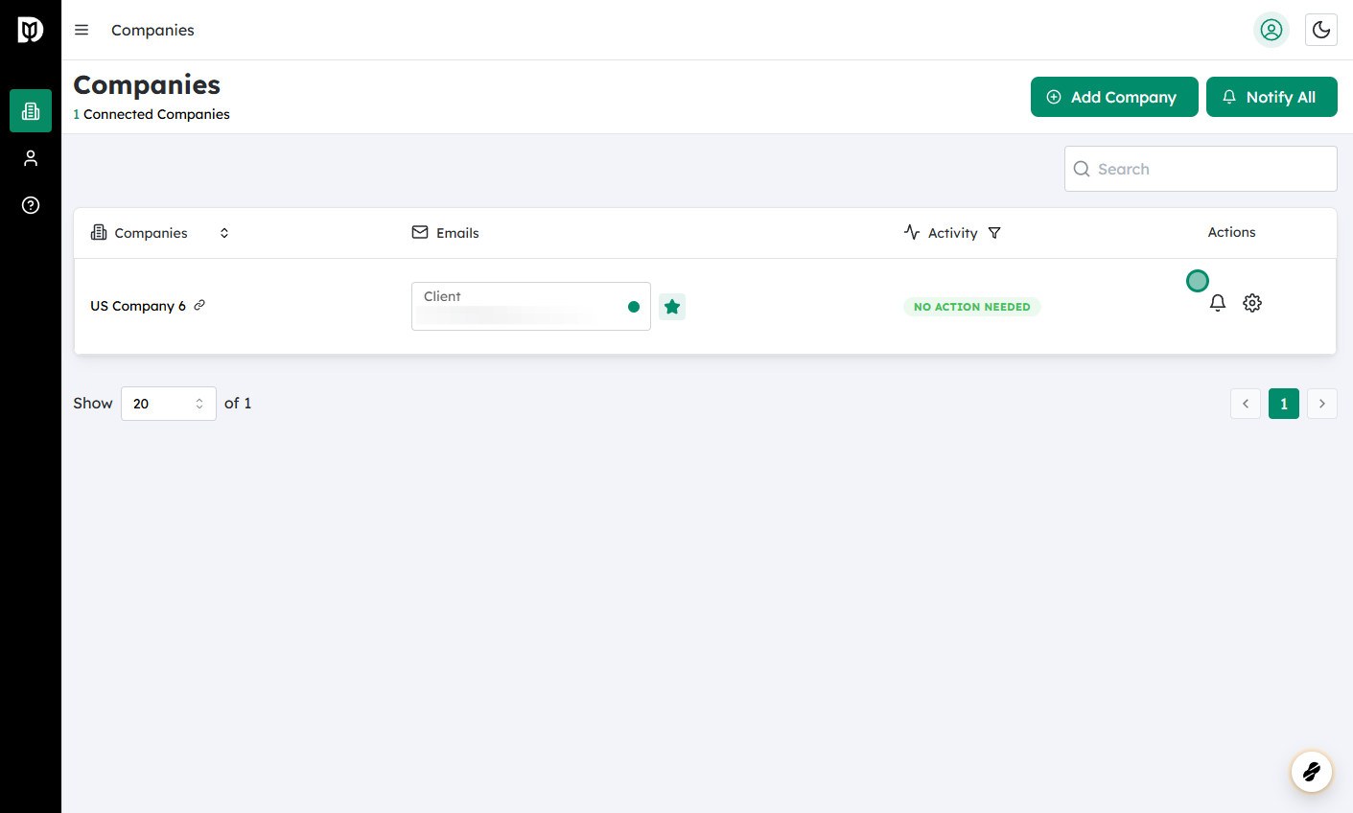Select the Companies breadcrumb in the top bar
This screenshot has height=813, width=1353.
[152, 30]
